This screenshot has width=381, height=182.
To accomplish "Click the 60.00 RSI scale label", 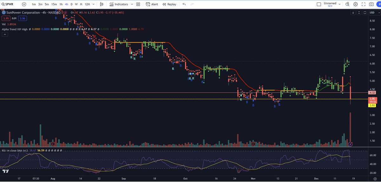I will click(373, 155).
